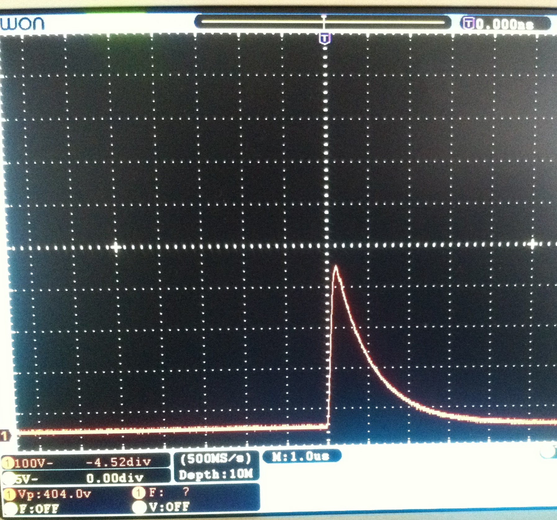Screen dimensions: 557x520
Task: Select the F: ? frequency measurement
Action: 169,492
